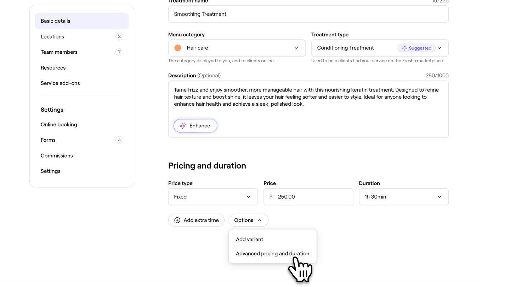Click the Team members badge showing 7
This screenshot has width=510, height=287.
(119, 52)
